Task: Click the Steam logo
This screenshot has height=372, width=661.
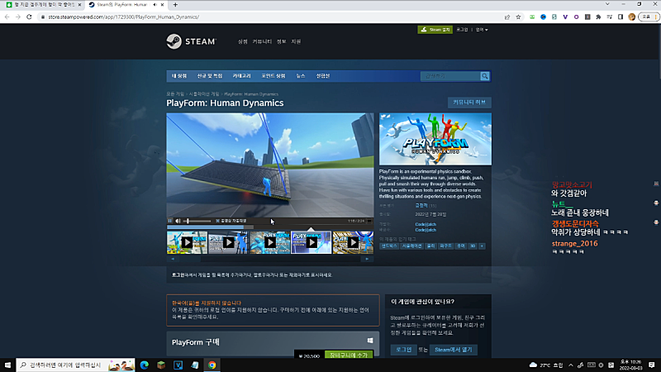Action: point(192,41)
